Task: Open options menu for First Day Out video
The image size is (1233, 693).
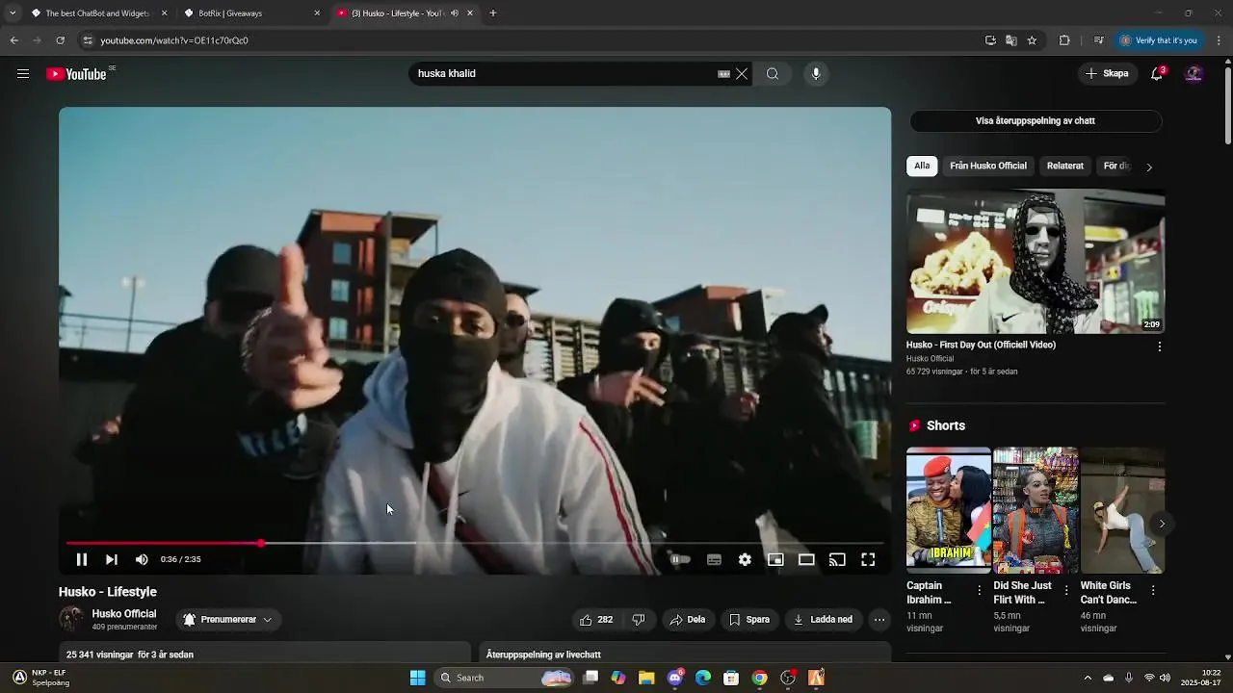Action: [x=1159, y=346]
